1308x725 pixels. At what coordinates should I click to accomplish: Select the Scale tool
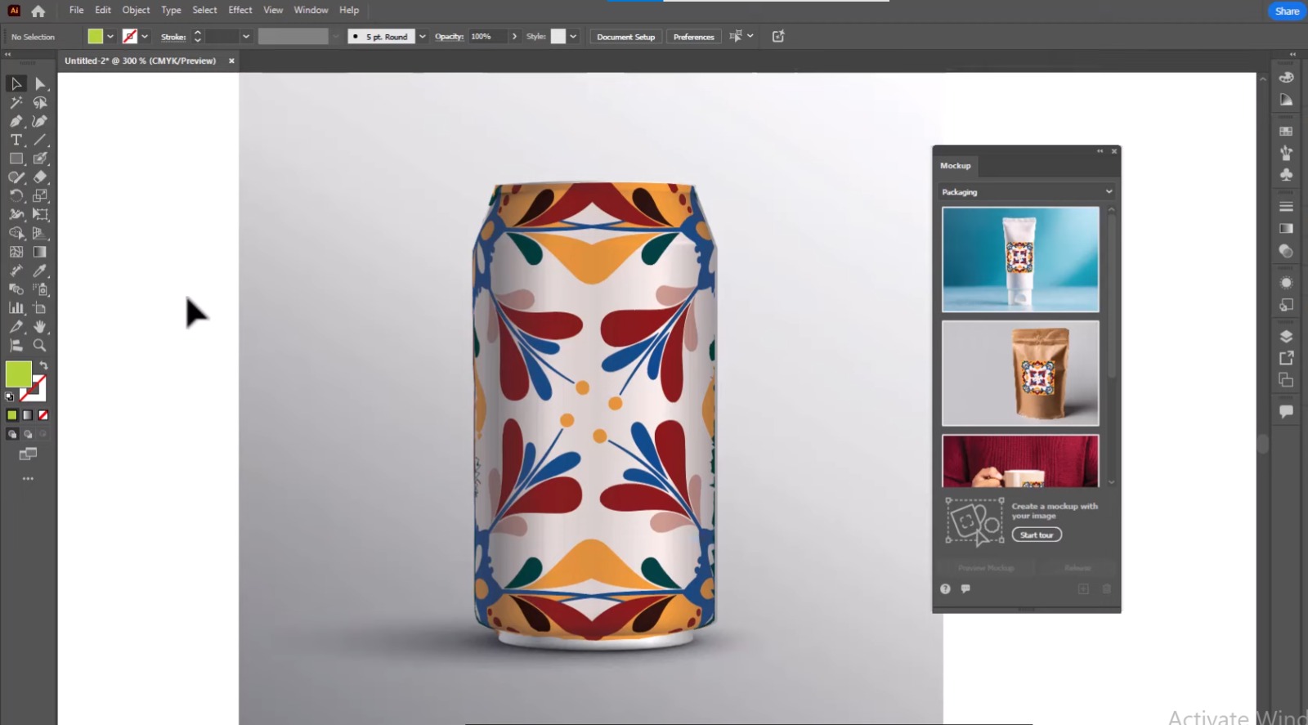pyautogui.click(x=40, y=196)
